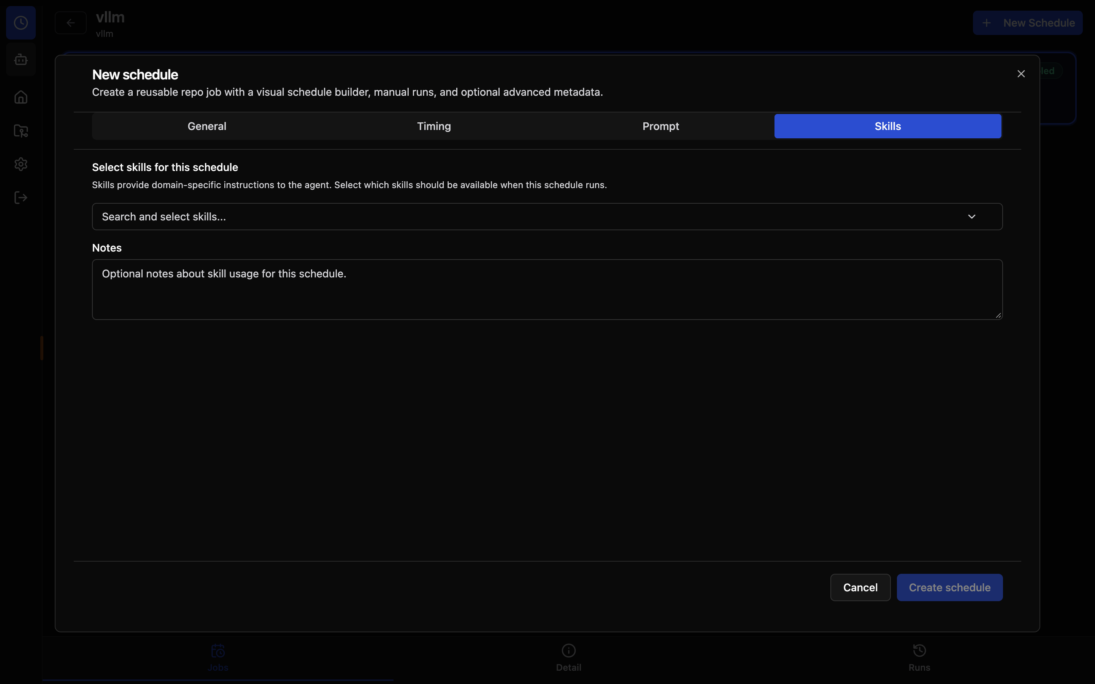
Task: Click the logout sidebar icon
Action: (x=21, y=198)
